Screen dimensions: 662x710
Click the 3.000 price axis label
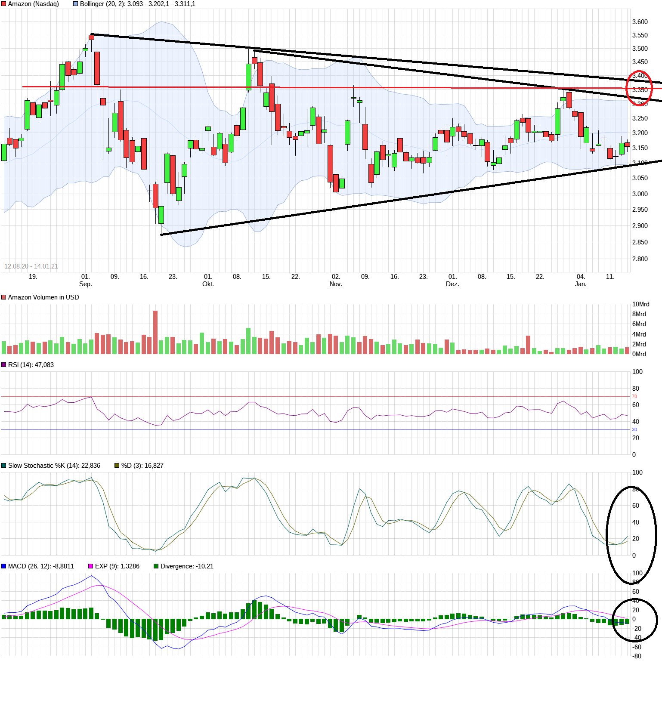click(640, 194)
